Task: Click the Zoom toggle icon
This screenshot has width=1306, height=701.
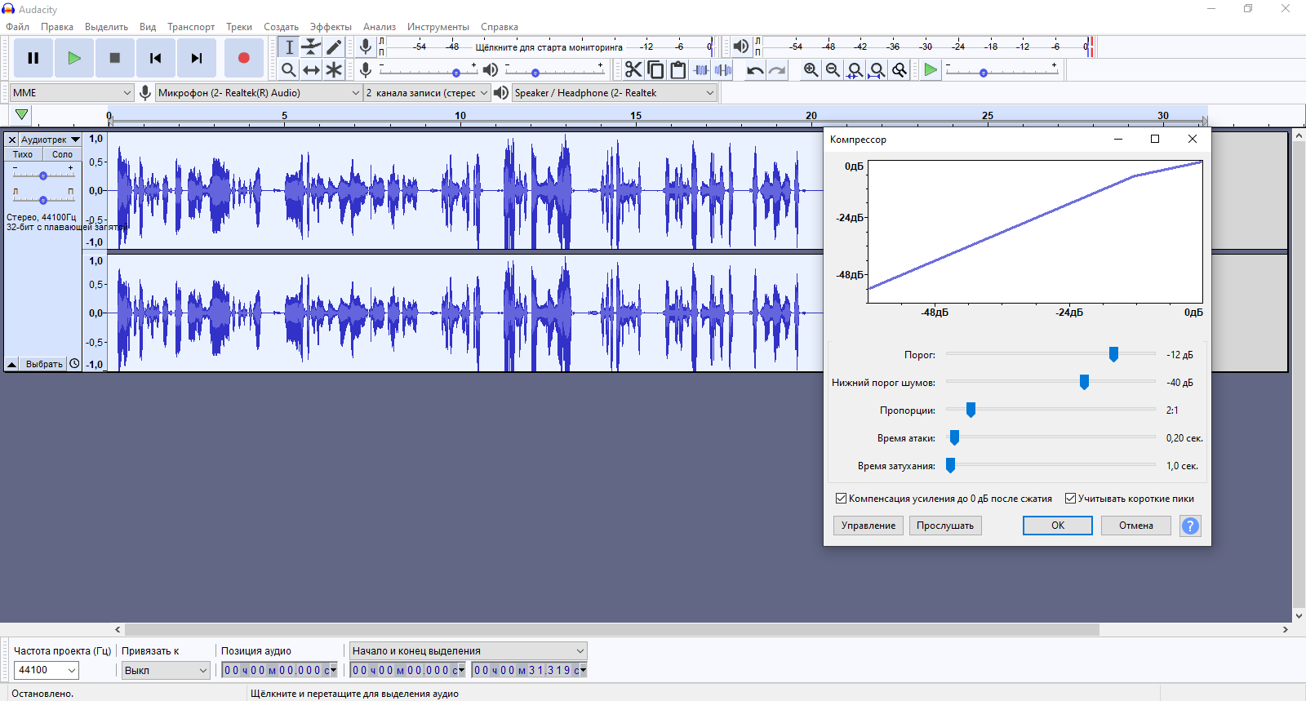Action: pos(899,70)
